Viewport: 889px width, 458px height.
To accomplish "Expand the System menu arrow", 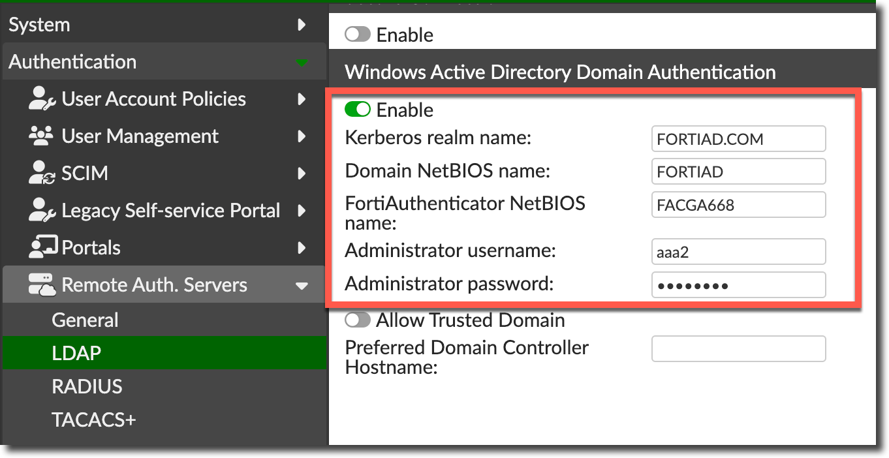I will pos(302,25).
